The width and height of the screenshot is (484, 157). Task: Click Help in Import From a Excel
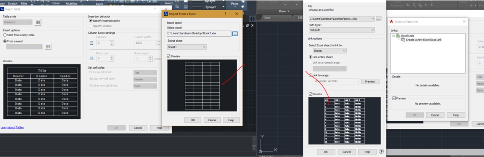231,120
